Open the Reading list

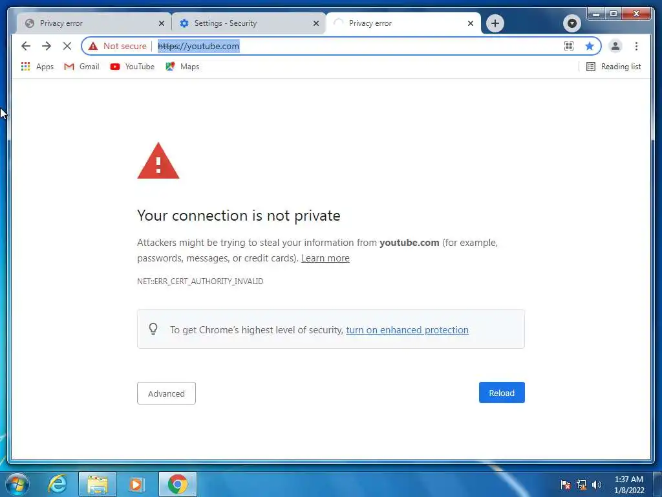tap(614, 67)
